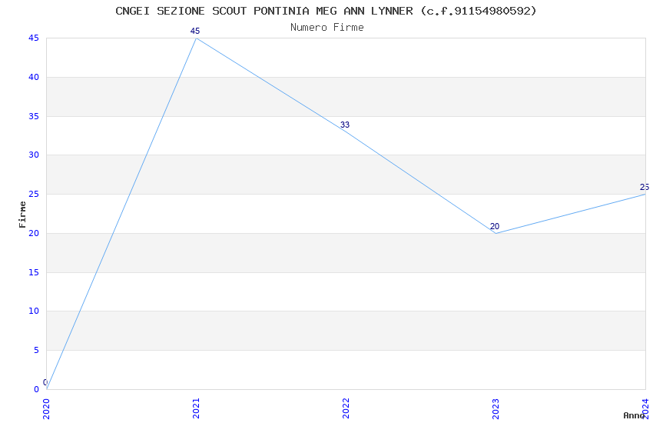Click the subtitle Numero Firme
This screenshot has height=423, width=653.
pyautogui.click(x=327, y=28)
